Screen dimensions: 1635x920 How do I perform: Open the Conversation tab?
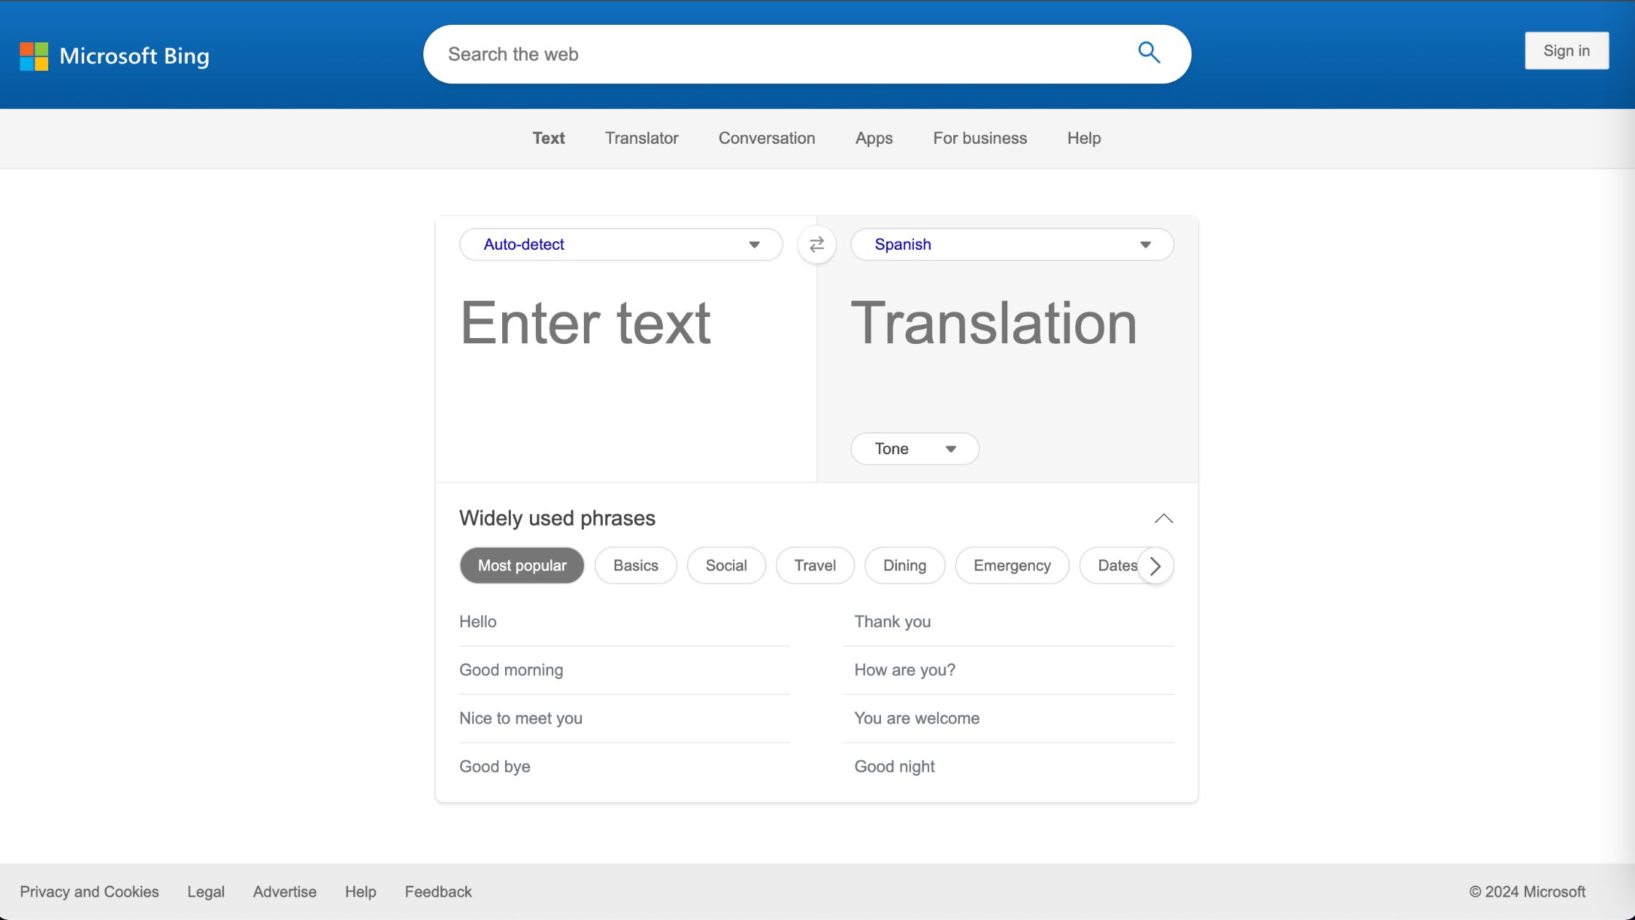coord(767,138)
